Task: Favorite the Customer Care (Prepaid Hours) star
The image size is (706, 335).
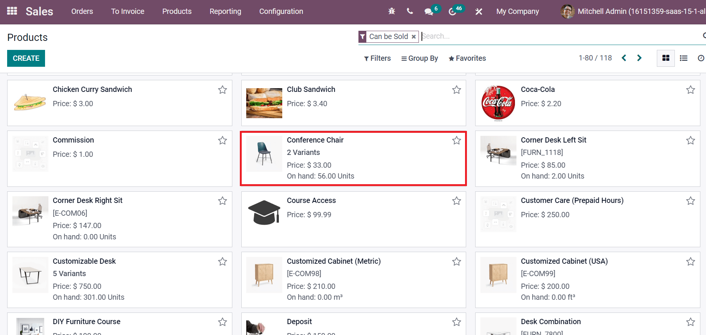Action: pyautogui.click(x=691, y=201)
